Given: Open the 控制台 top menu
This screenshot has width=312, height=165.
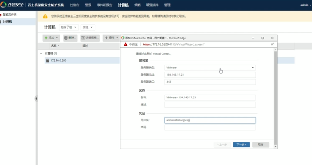Looking at the screenshot, I should [75, 5].
